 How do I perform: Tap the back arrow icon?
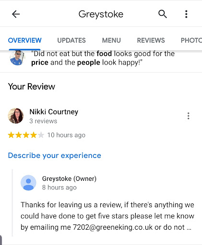tap(16, 14)
